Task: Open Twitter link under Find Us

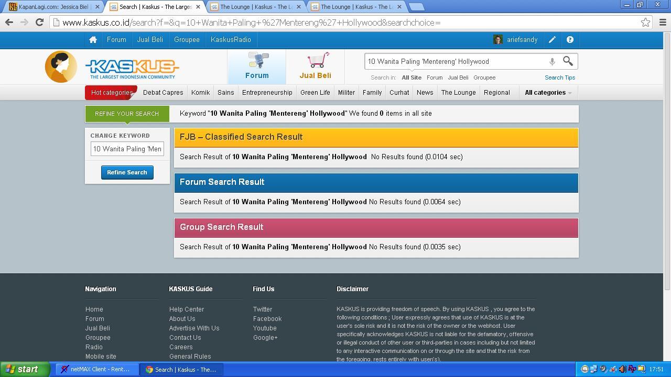Action: pos(263,309)
